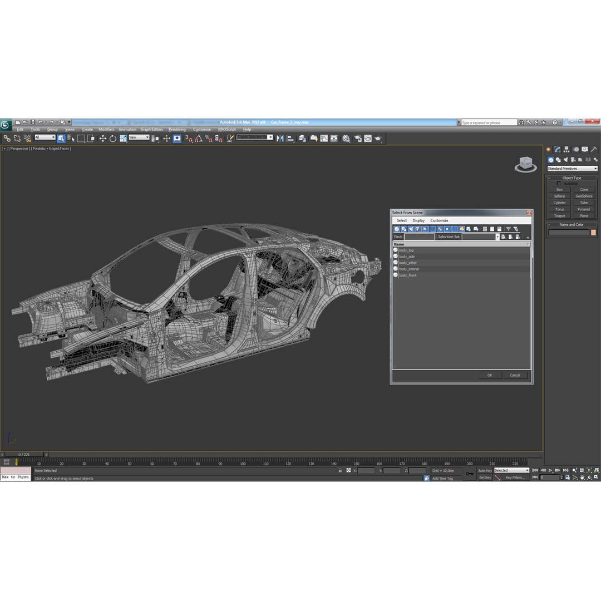Activate the Select and Rotate tool
The height and width of the screenshot is (601, 601).
(112, 139)
